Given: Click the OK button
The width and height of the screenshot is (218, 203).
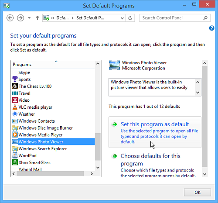Looking at the screenshot, I should (198, 193).
